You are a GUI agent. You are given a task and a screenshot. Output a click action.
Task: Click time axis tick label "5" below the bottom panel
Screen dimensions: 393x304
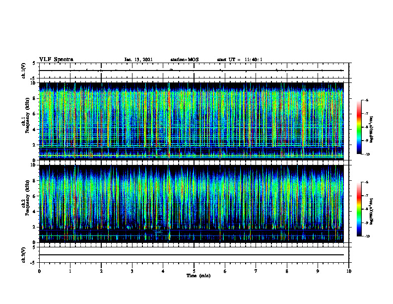pos(194,271)
